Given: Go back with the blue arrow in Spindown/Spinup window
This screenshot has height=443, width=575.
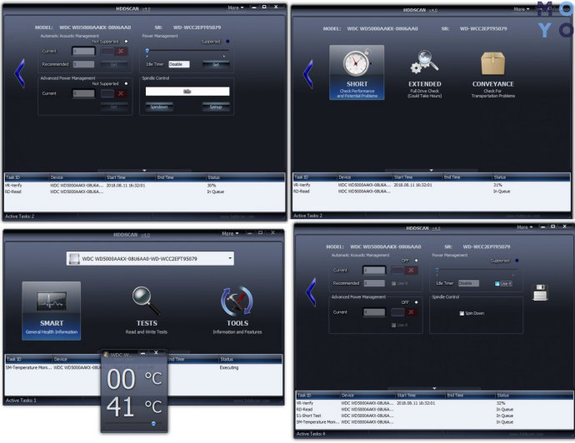Looking at the screenshot, I should pyautogui.click(x=20, y=73).
